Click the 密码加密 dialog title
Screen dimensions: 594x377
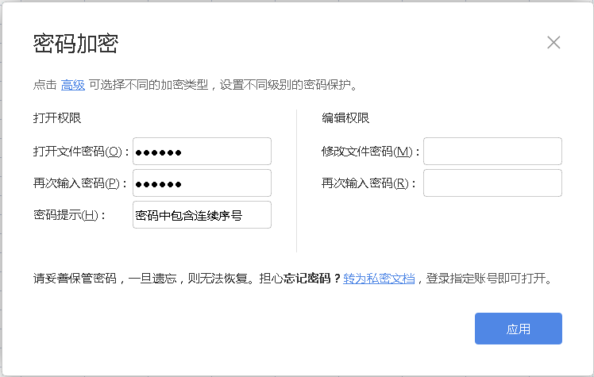coord(75,44)
